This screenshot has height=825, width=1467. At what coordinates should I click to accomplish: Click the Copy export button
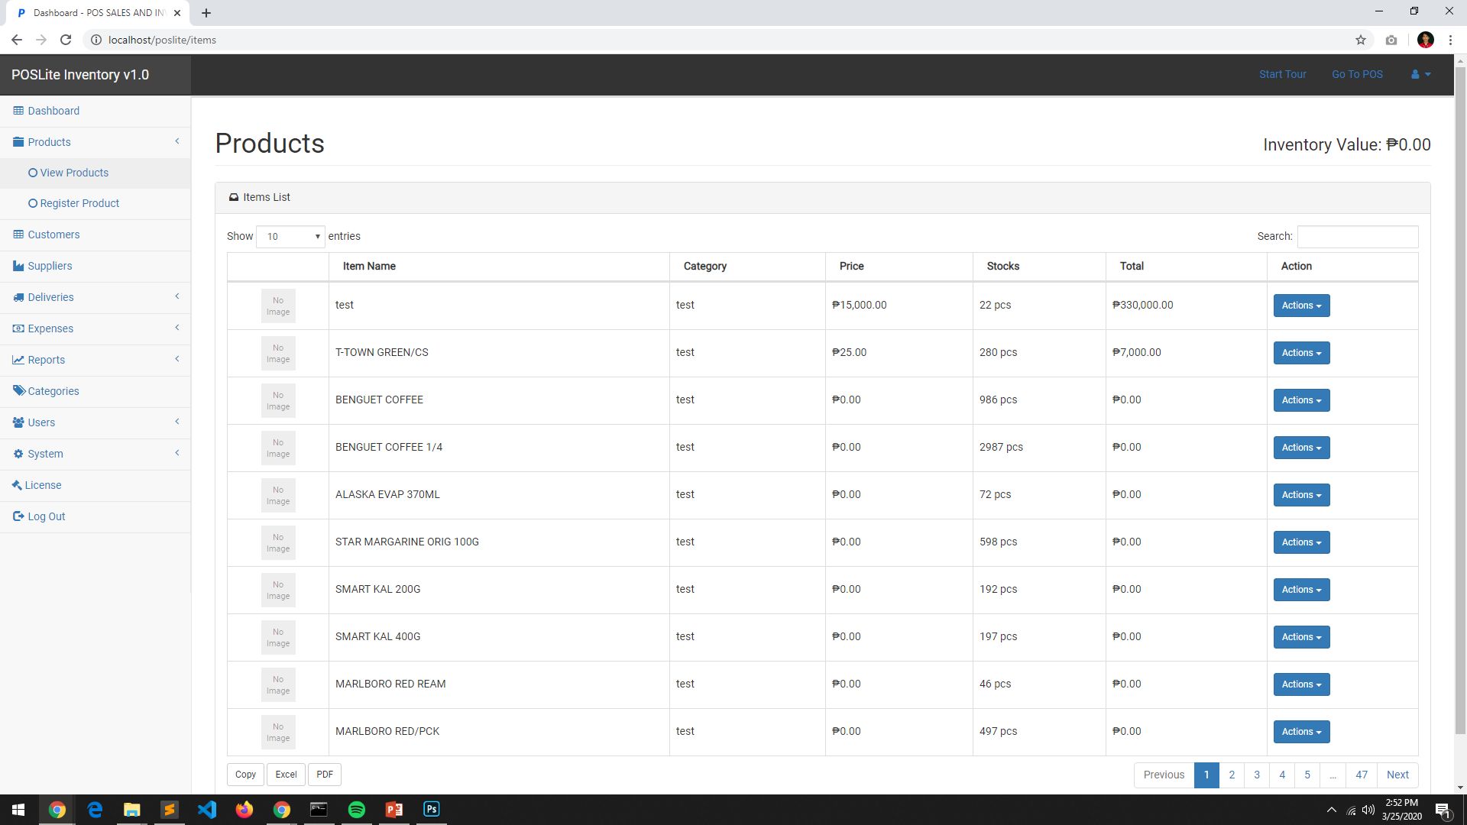pos(245,775)
